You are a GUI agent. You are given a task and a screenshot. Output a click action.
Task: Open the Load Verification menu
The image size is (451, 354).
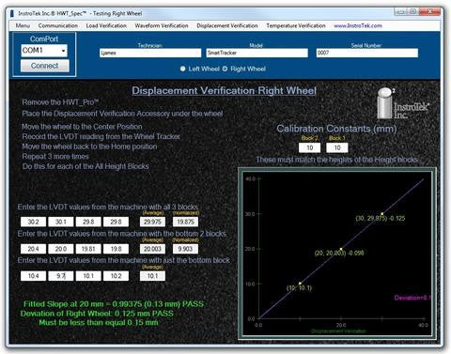coord(106,26)
